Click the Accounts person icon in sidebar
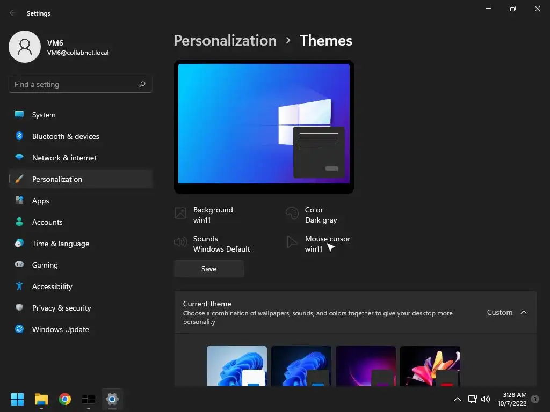 coord(19,222)
